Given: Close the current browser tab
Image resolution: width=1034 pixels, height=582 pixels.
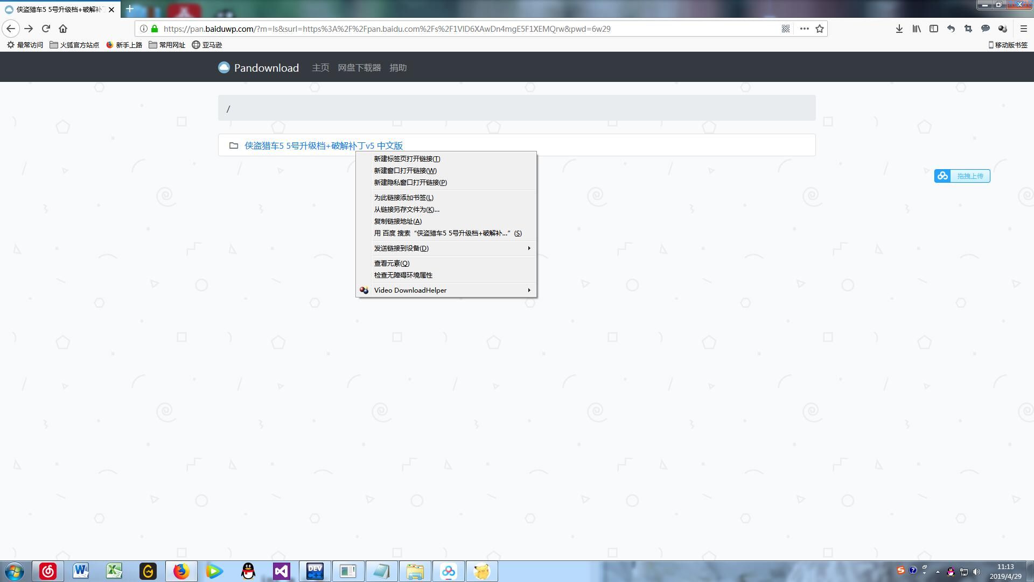Looking at the screenshot, I should click(111, 10).
